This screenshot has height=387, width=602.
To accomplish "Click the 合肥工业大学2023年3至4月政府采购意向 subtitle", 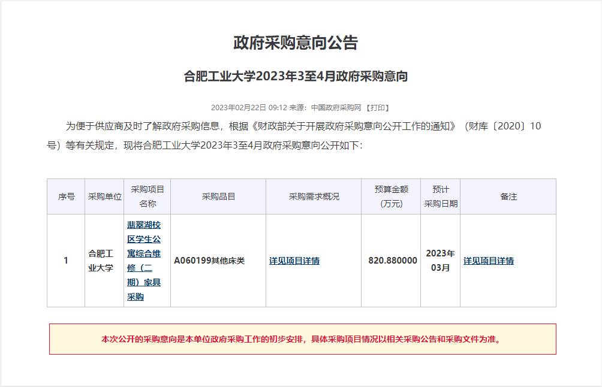I will tap(296, 76).
